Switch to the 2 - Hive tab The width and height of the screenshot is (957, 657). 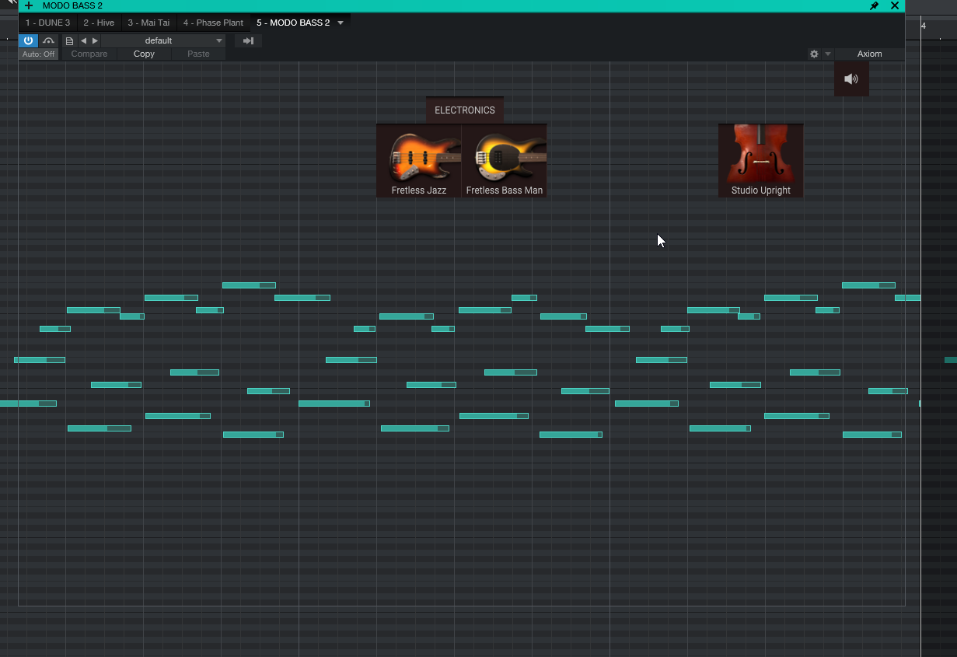click(x=99, y=23)
